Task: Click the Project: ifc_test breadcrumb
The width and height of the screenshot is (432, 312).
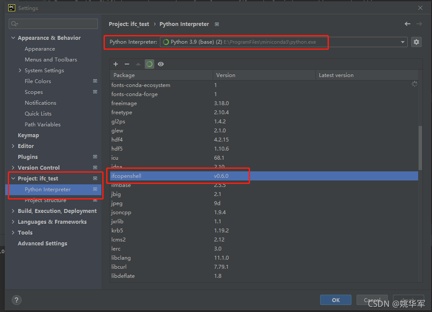Action: point(129,24)
